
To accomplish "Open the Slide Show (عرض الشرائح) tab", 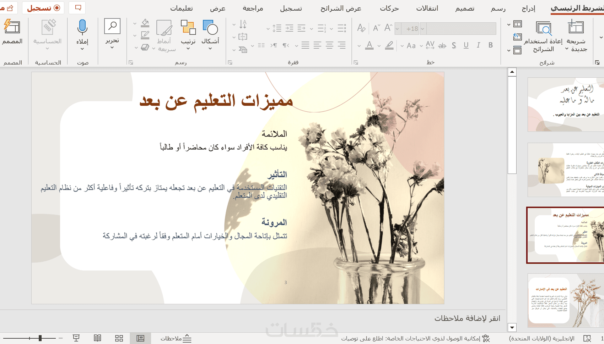I will coord(341,9).
